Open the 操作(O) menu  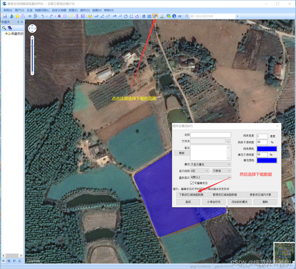[x=85, y=10]
